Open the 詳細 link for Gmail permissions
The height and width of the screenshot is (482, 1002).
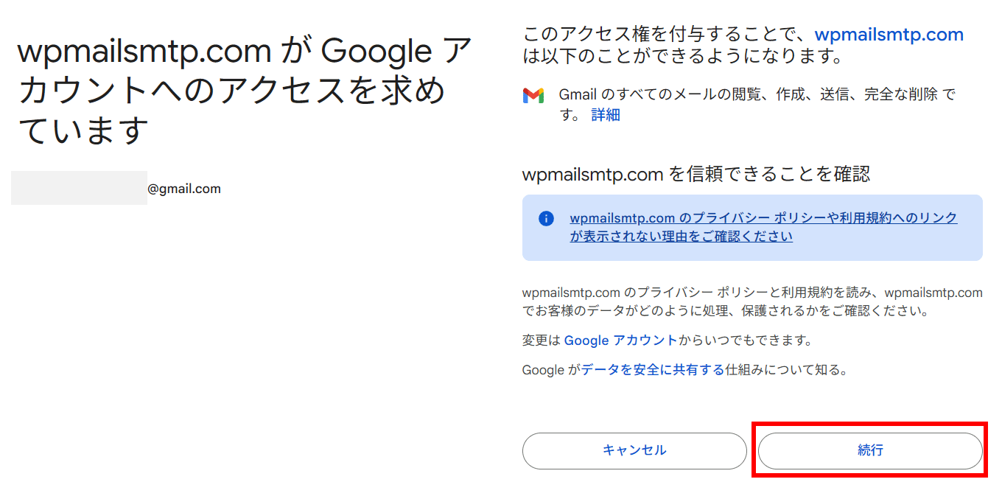(606, 115)
